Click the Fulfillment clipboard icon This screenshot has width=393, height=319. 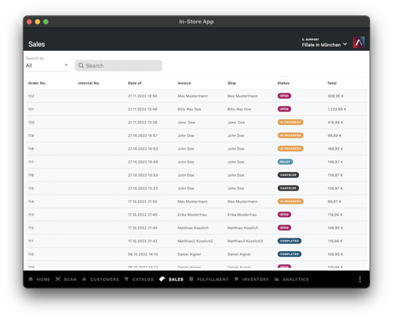point(191,279)
